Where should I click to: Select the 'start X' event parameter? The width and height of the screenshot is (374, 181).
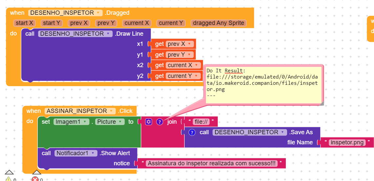click(x=25, y=23)
